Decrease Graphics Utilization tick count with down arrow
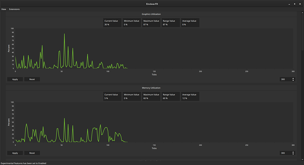Viewport: 304px width, 165px height. coord(293,80)
